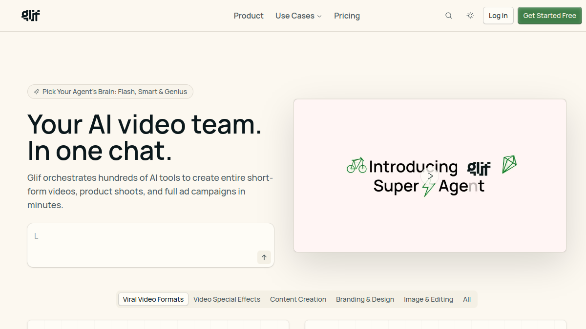Click the green bicycle icon in video
Image resolution: width=586 pixels, height=329 pixels.
tap(356, 165)
